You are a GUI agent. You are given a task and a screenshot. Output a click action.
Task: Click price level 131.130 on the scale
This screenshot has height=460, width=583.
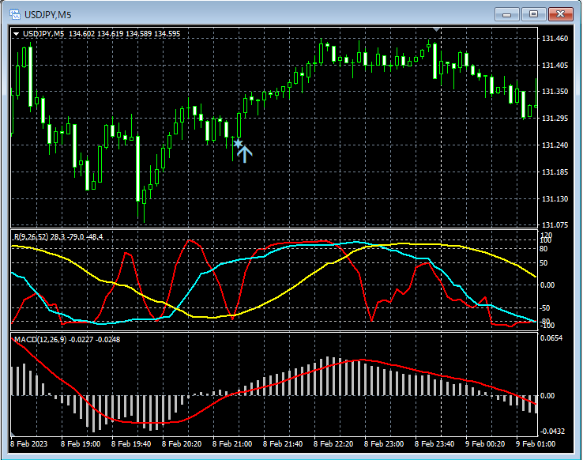[555, 199]
